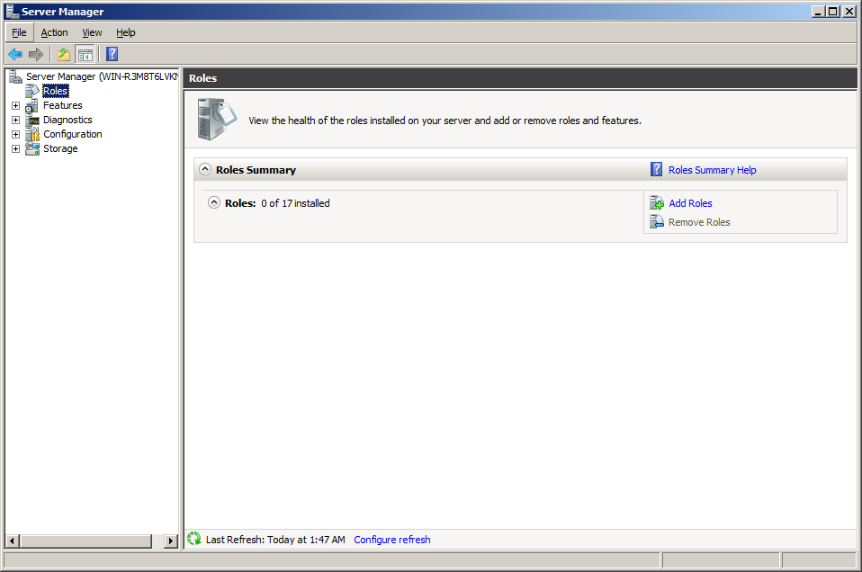862x572 pixels.
Task: Click the Add Roles link
Action: [690, 203]
